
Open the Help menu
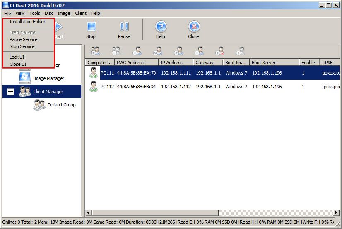coord(96,13)
